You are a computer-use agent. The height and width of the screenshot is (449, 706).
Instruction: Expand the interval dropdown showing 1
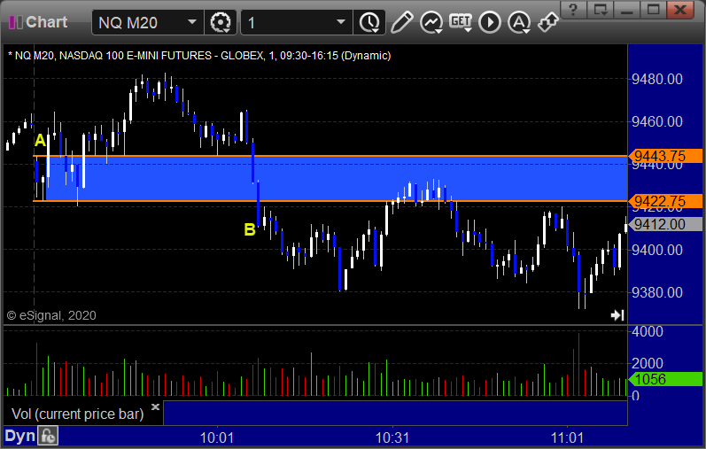click(x=341, y=22)
